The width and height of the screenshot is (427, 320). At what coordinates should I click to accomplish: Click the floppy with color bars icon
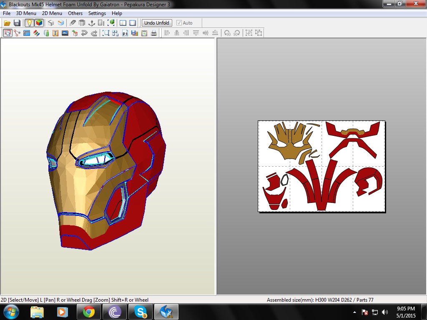135,33
